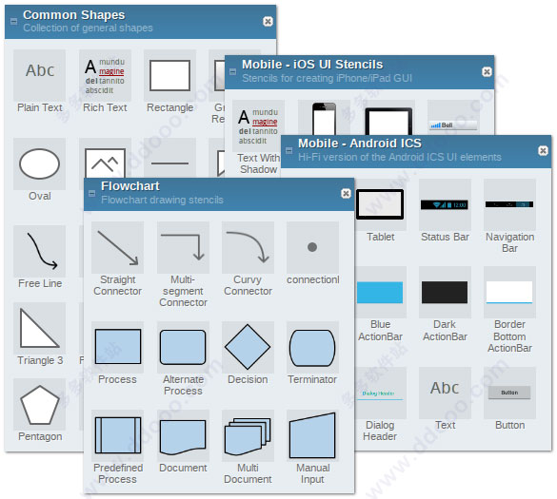The height and width of the screenshot is (499, 557).
Task: Select the Terminator flowchart shape
Action: [x=312, y=347]
